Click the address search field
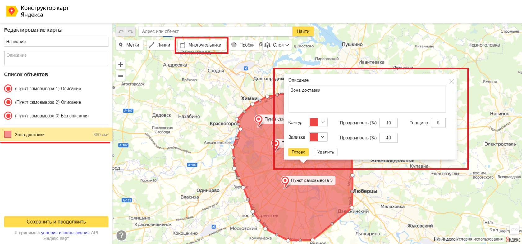522x244 pixels. click(215, 31)
